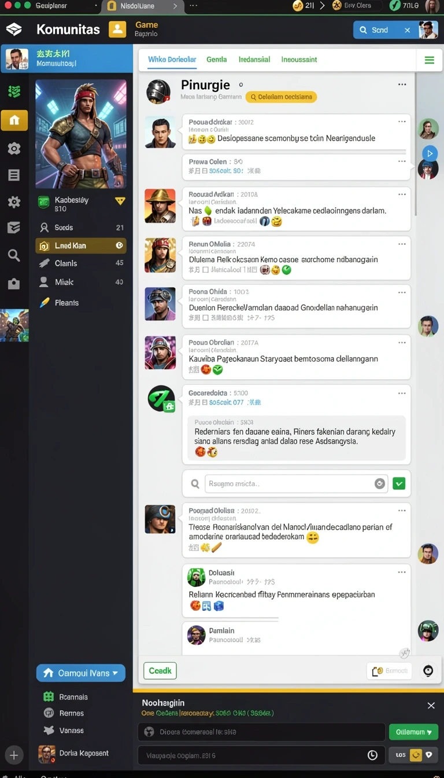Switch to the Ineoussaint tab

pyautogui.click(x=299, y=60)
